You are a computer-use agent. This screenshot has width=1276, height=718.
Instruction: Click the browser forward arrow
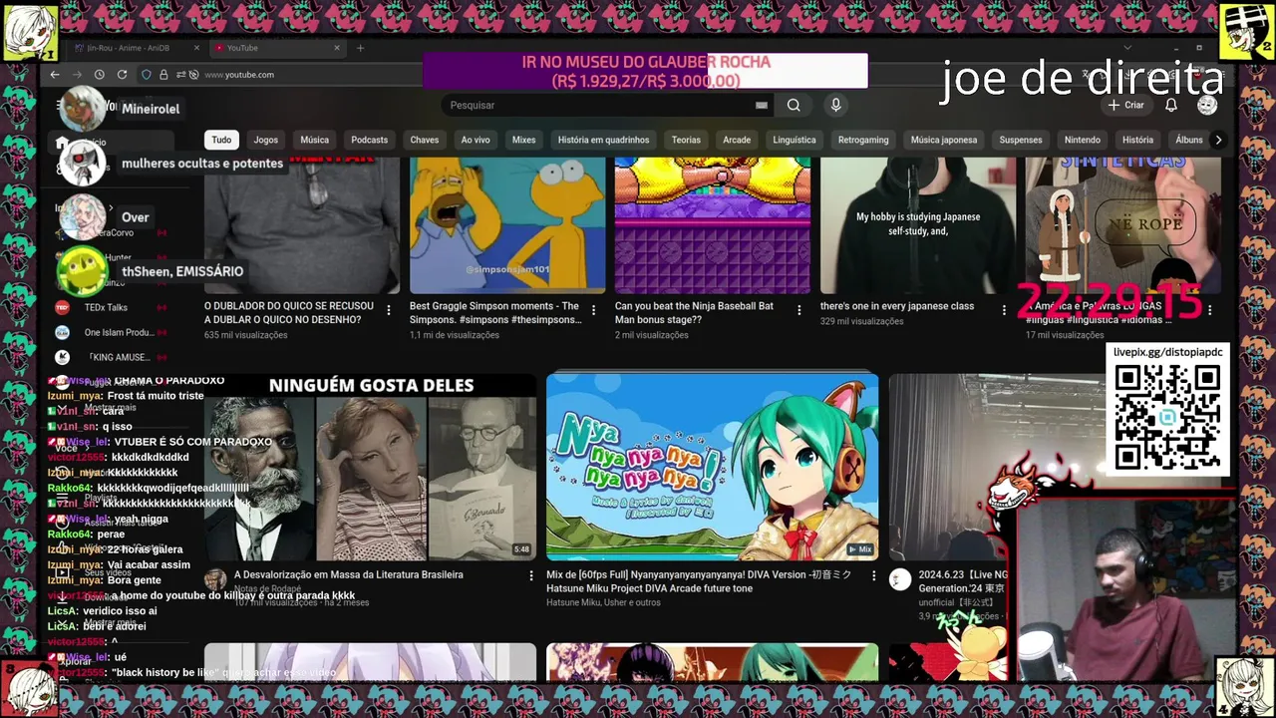tap(77, 75)
